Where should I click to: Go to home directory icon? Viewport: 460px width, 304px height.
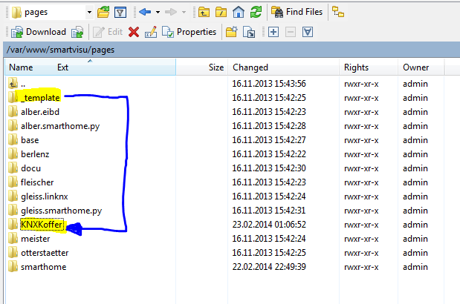click(239, 12)
